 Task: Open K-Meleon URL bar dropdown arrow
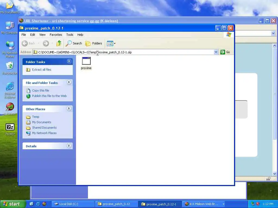click(273, 33)
